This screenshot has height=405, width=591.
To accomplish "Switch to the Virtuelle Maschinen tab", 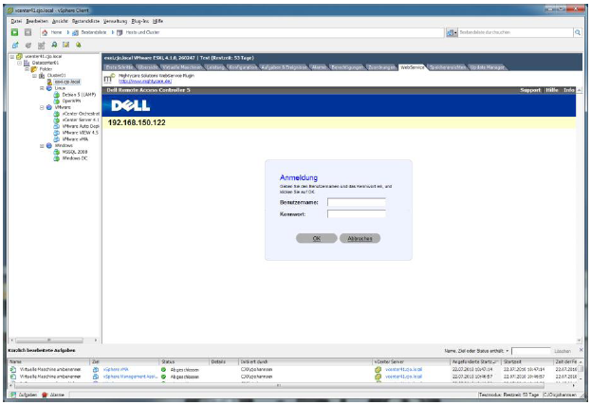I will [x=182, y=67].
